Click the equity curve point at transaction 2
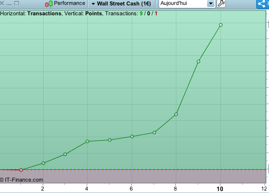The image size is (269, 193). tap(43, 163)
